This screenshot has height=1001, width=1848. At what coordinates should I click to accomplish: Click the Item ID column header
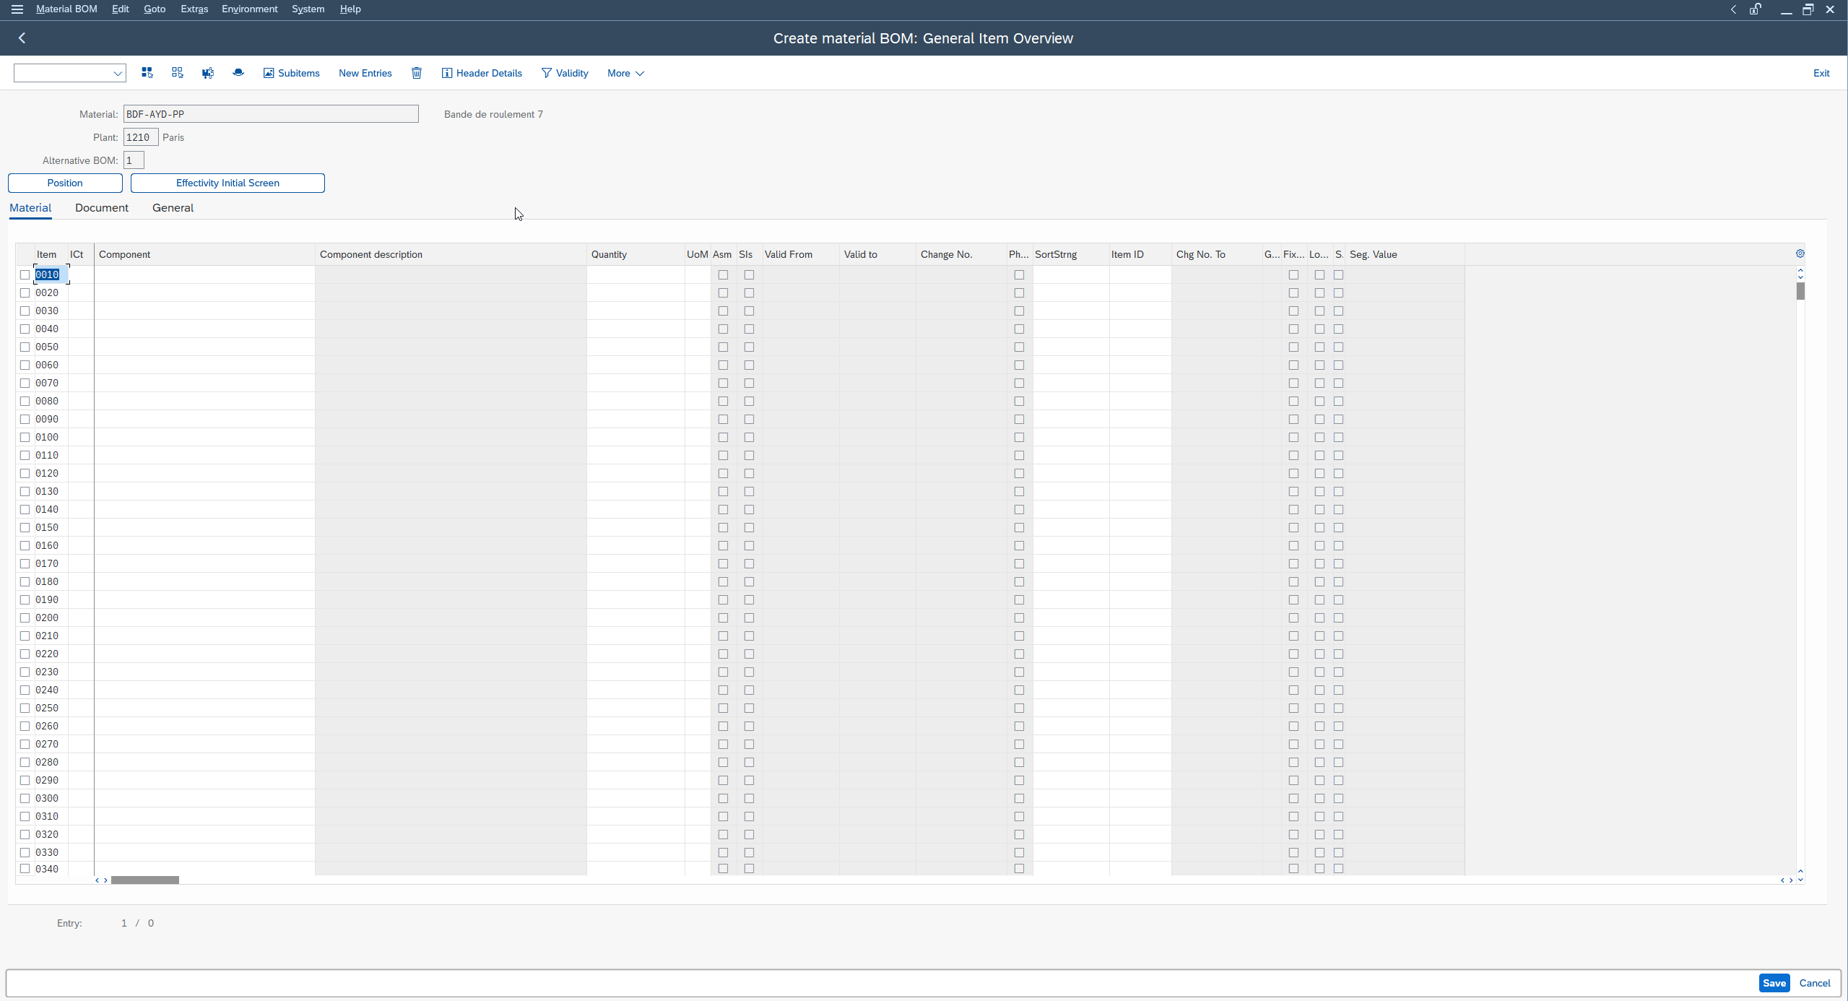point(1140,254)
